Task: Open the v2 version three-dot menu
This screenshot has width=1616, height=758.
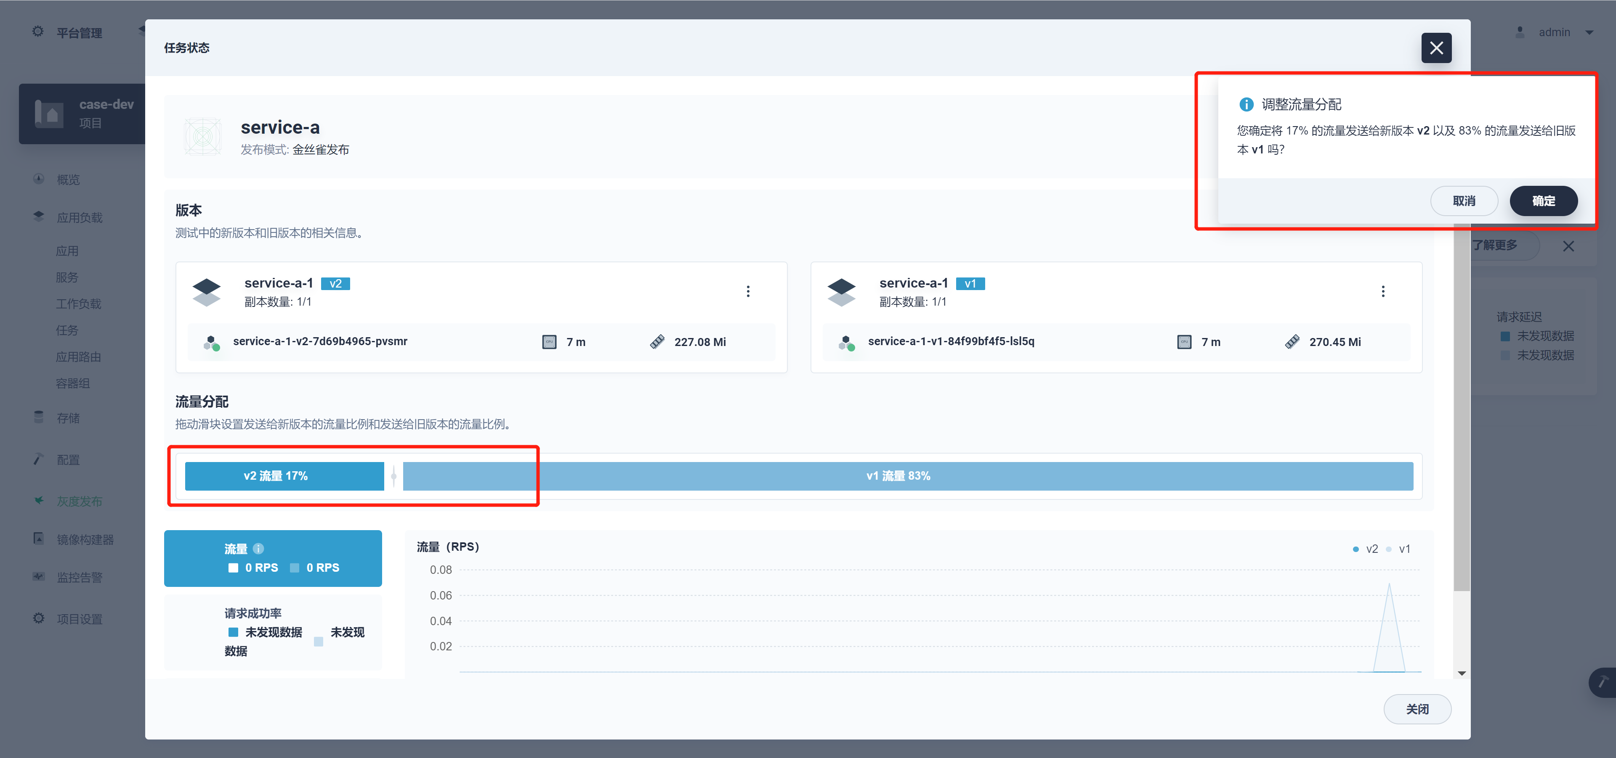Action: (x=748, y=291)
